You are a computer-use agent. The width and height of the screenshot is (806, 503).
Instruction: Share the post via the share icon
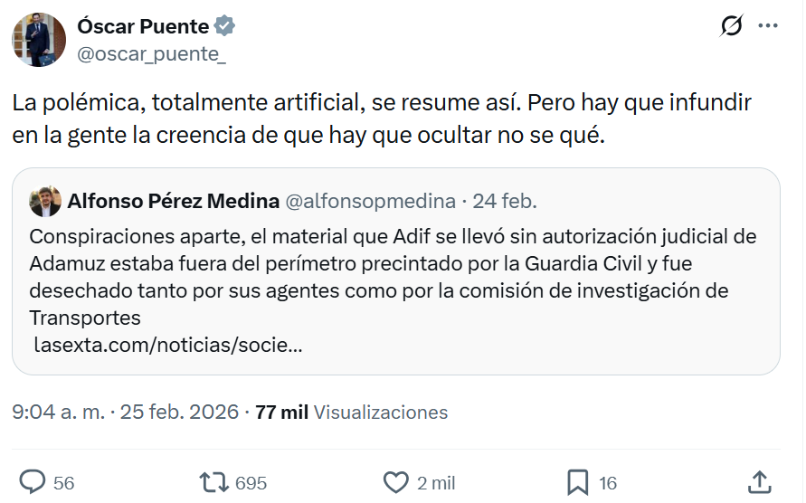pos(760,482)
